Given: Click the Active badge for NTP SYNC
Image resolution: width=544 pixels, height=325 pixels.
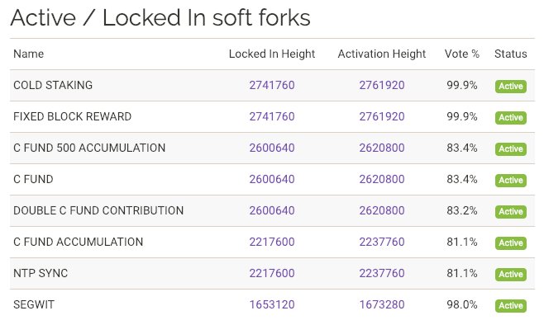Looking at the screenshot, I should pos(511,274).
